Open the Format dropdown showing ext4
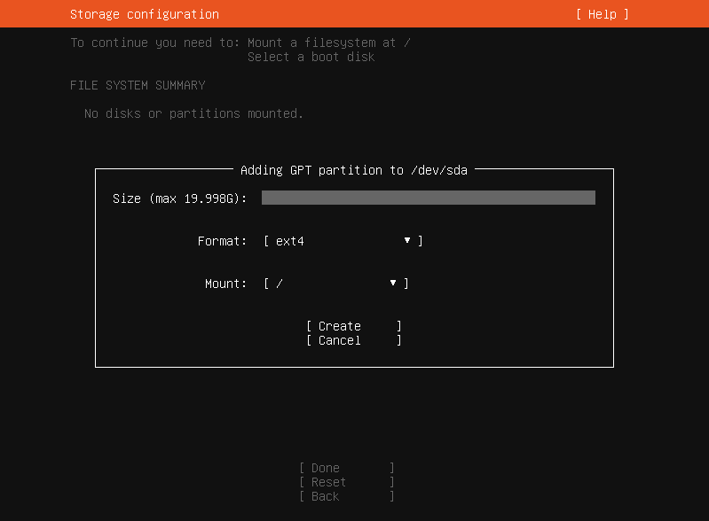The width and height of the screenshot is (709, 521). pyautogui.click(x=343, y=241)
